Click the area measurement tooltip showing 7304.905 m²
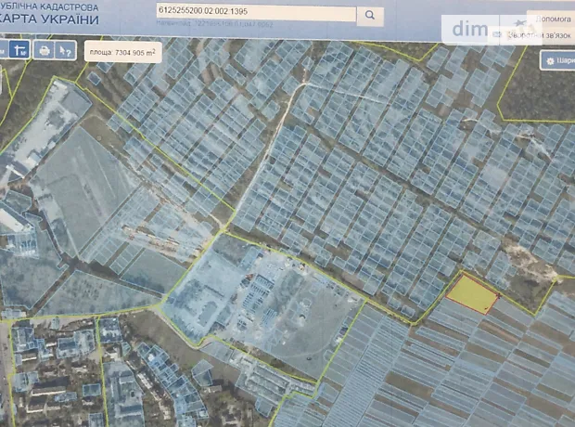Viewport: 575px width, 427px height. pyautogui.click(x=121, y=54)
